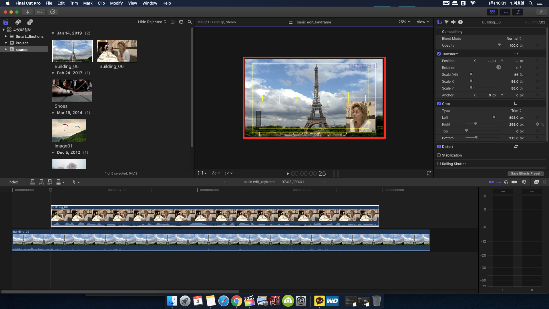Show the titles and generators sidebar
Screen dimensions: 549x309
[x=30, y=22]
